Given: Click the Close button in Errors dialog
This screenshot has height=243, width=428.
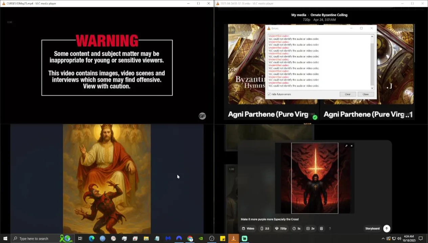Looking at the screenshot, I should 366,94.
